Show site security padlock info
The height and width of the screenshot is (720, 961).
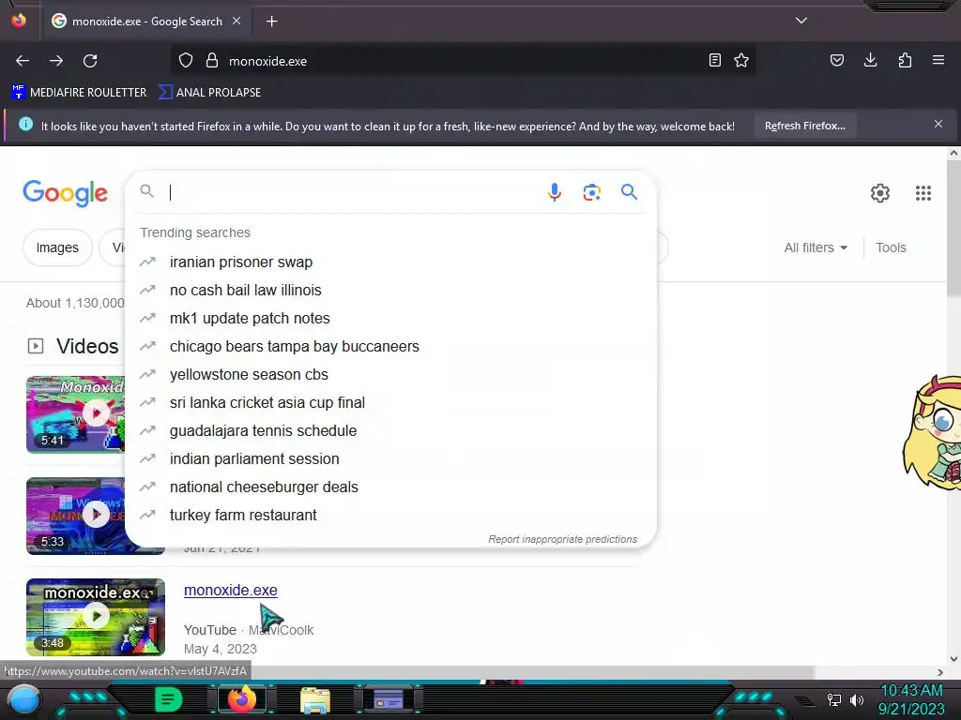coord(212,61)
